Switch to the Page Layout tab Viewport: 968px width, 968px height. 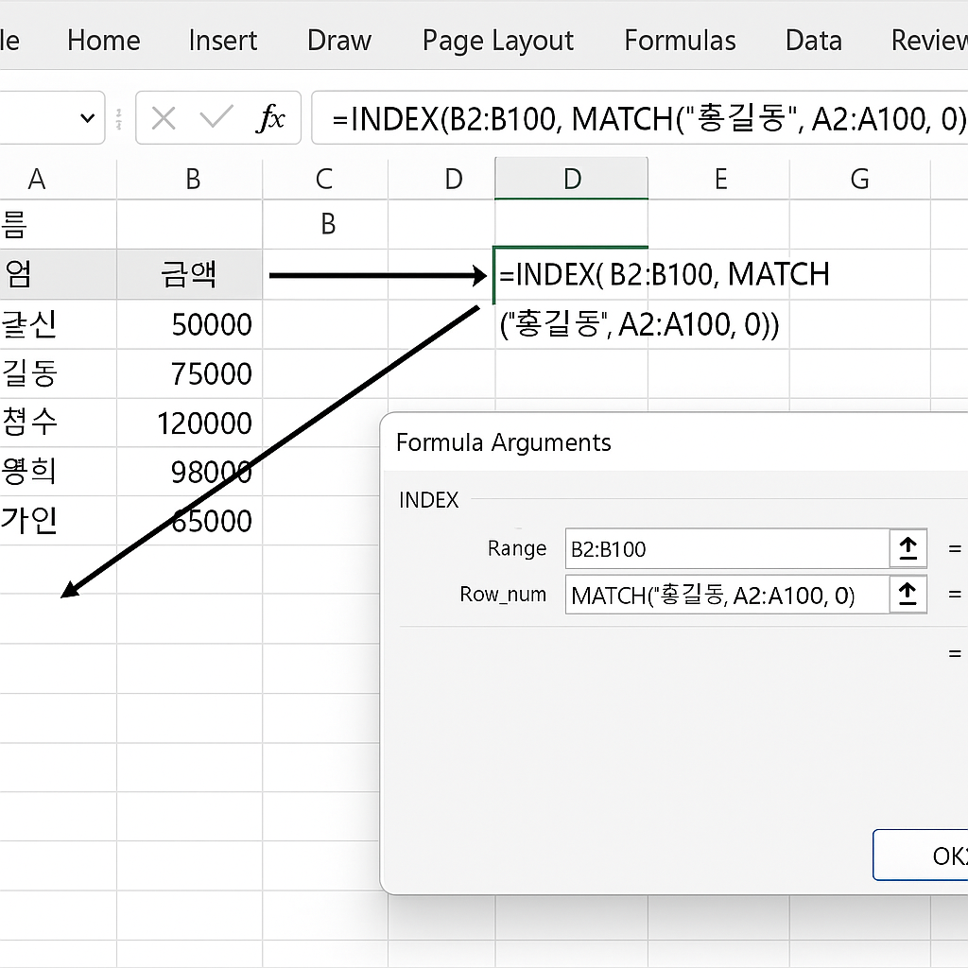click(x=497, y=40)
